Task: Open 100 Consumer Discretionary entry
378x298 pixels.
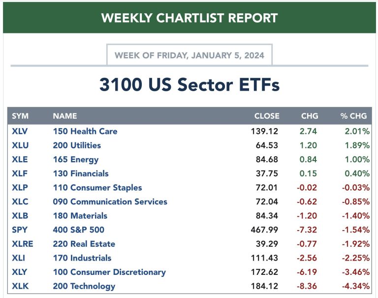Action: tap(109, 272)
